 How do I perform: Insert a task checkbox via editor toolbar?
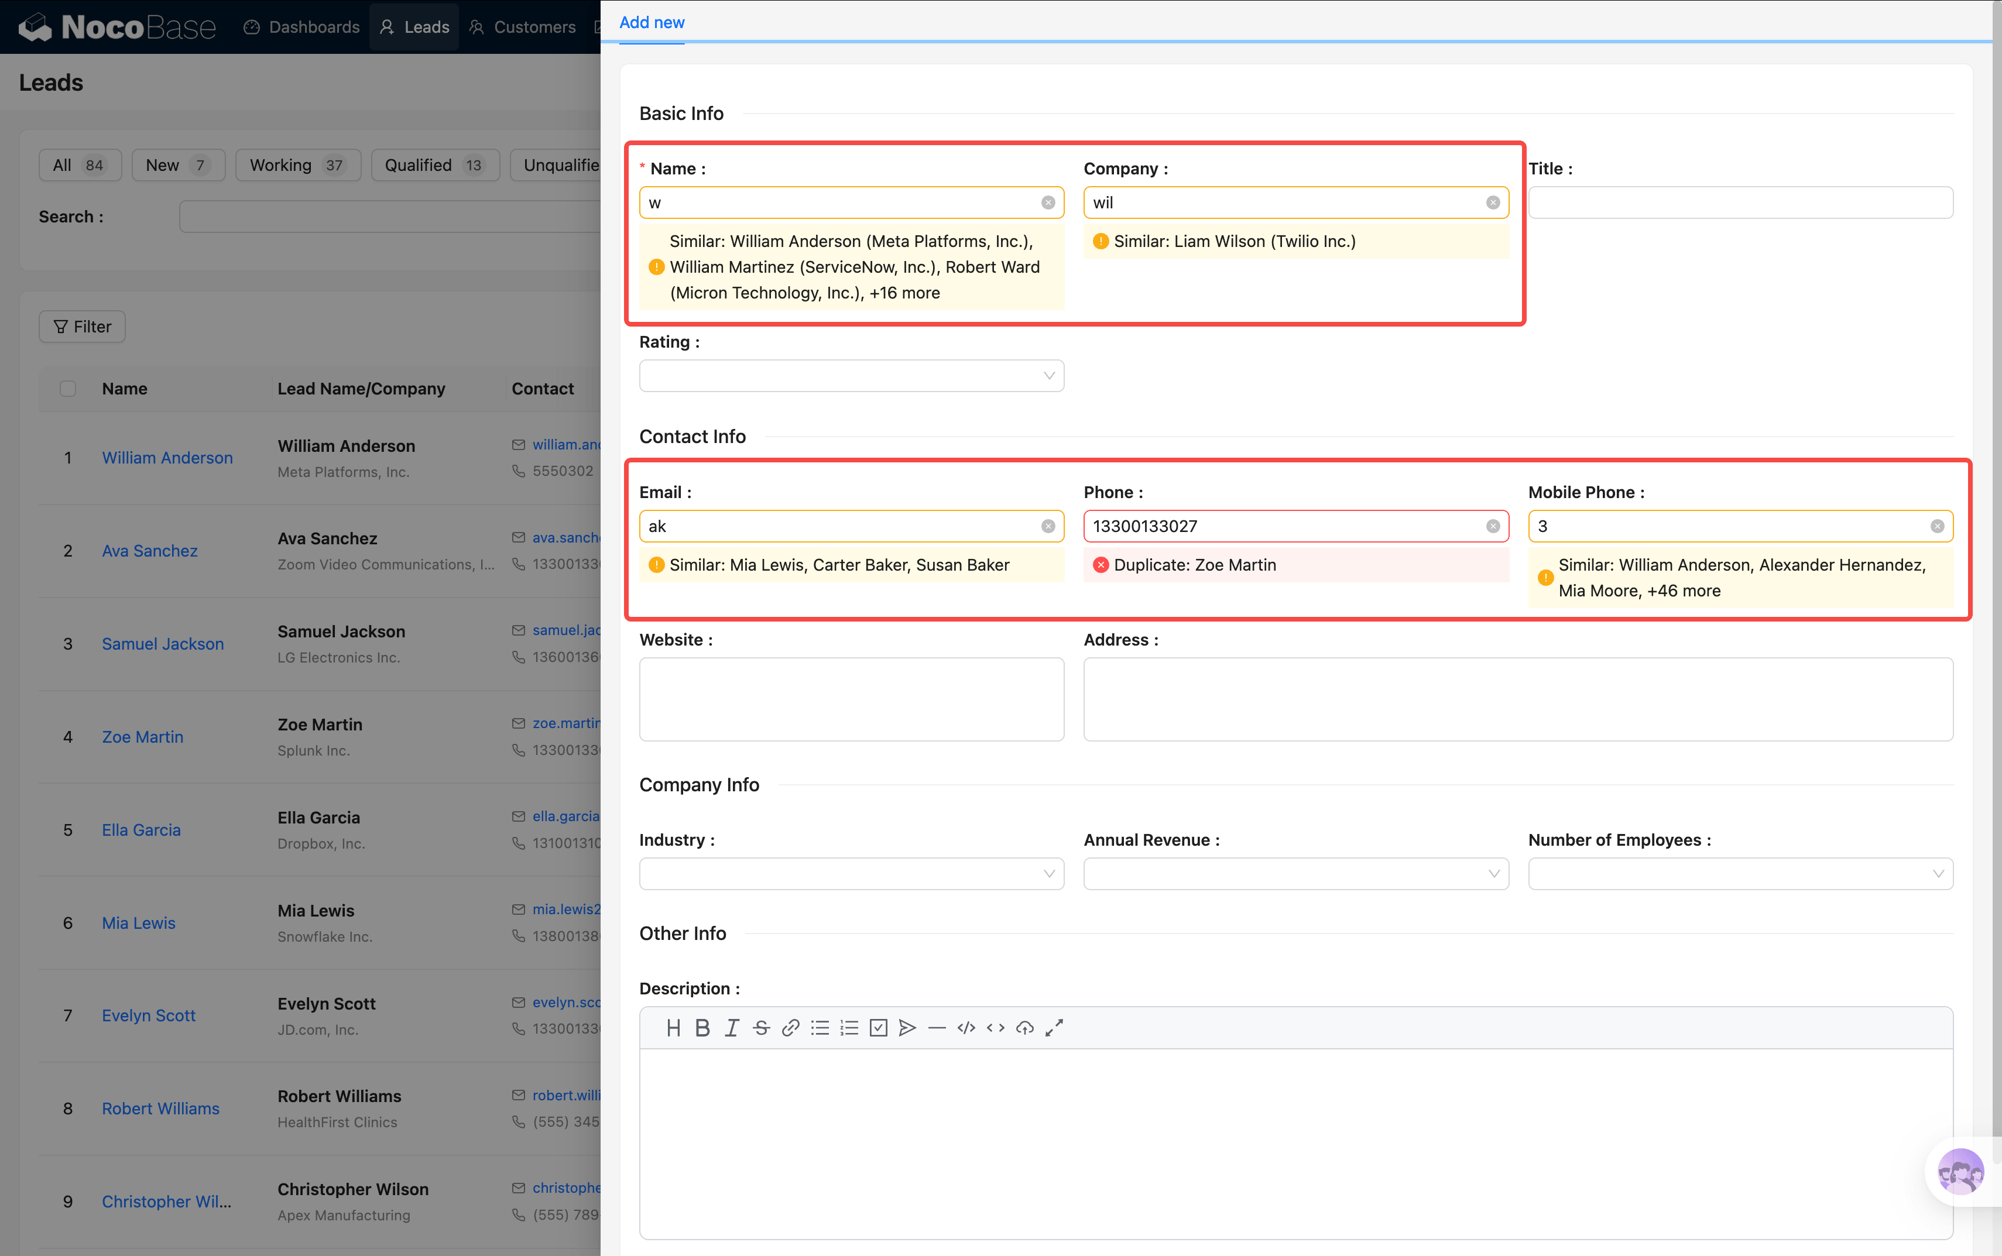pyautogui.click(x=878, y=1028)
